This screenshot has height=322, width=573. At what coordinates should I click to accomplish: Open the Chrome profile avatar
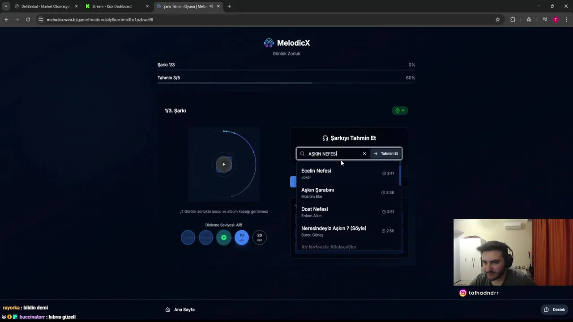(556, 20)
